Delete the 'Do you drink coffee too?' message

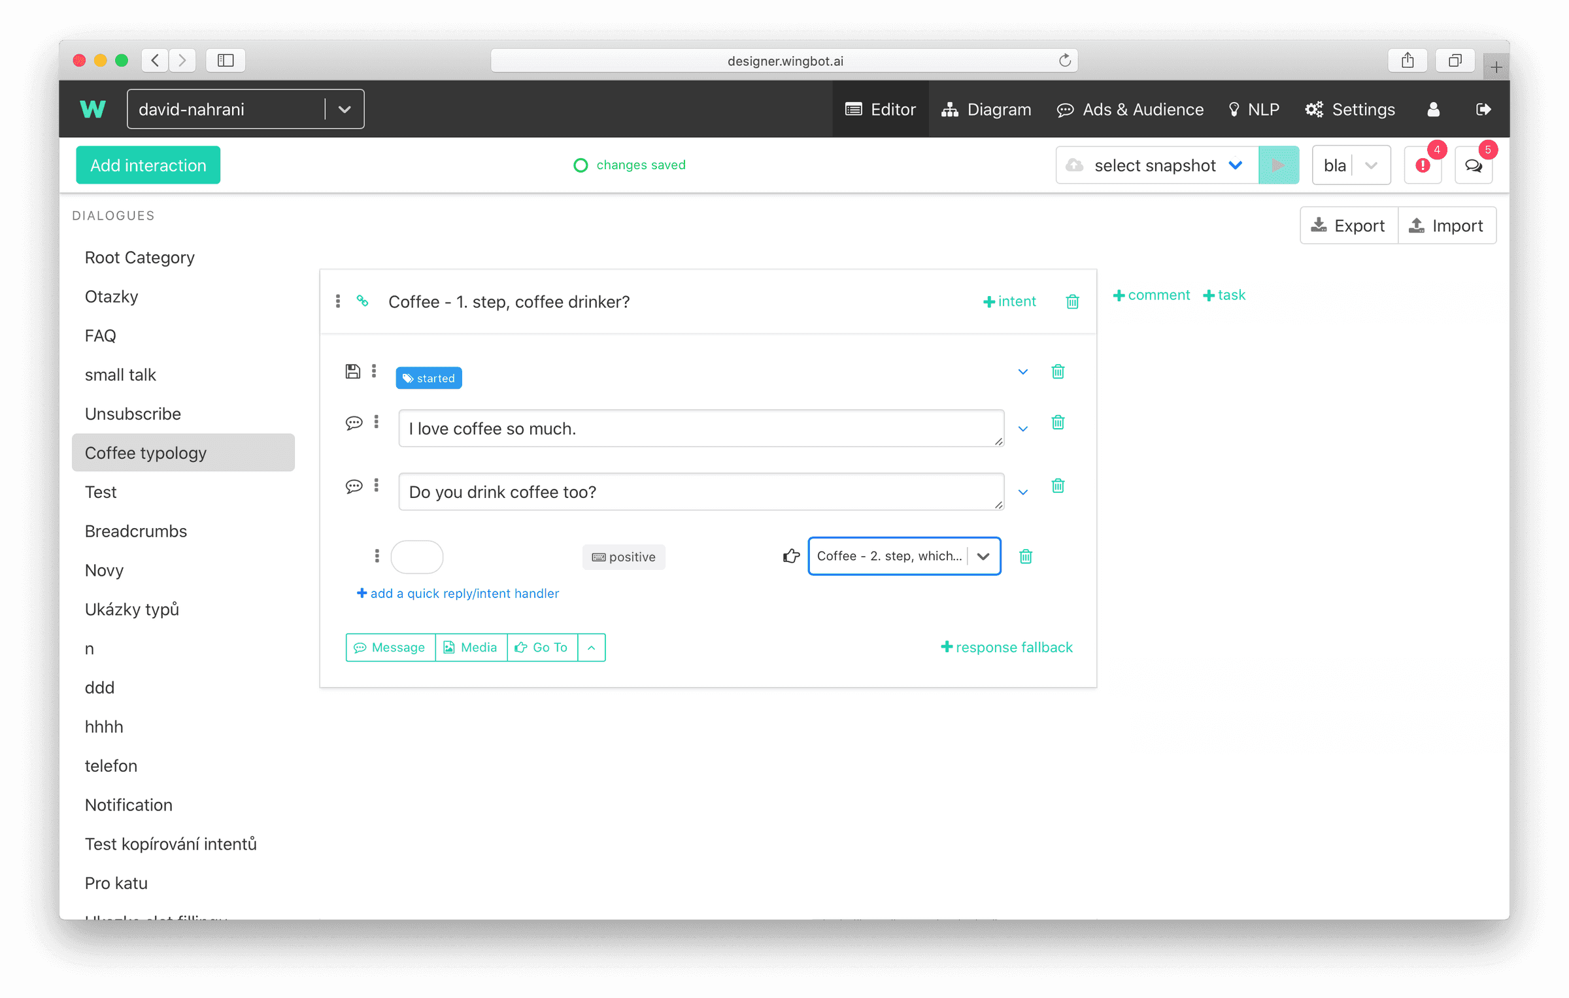coord(1058,486)
